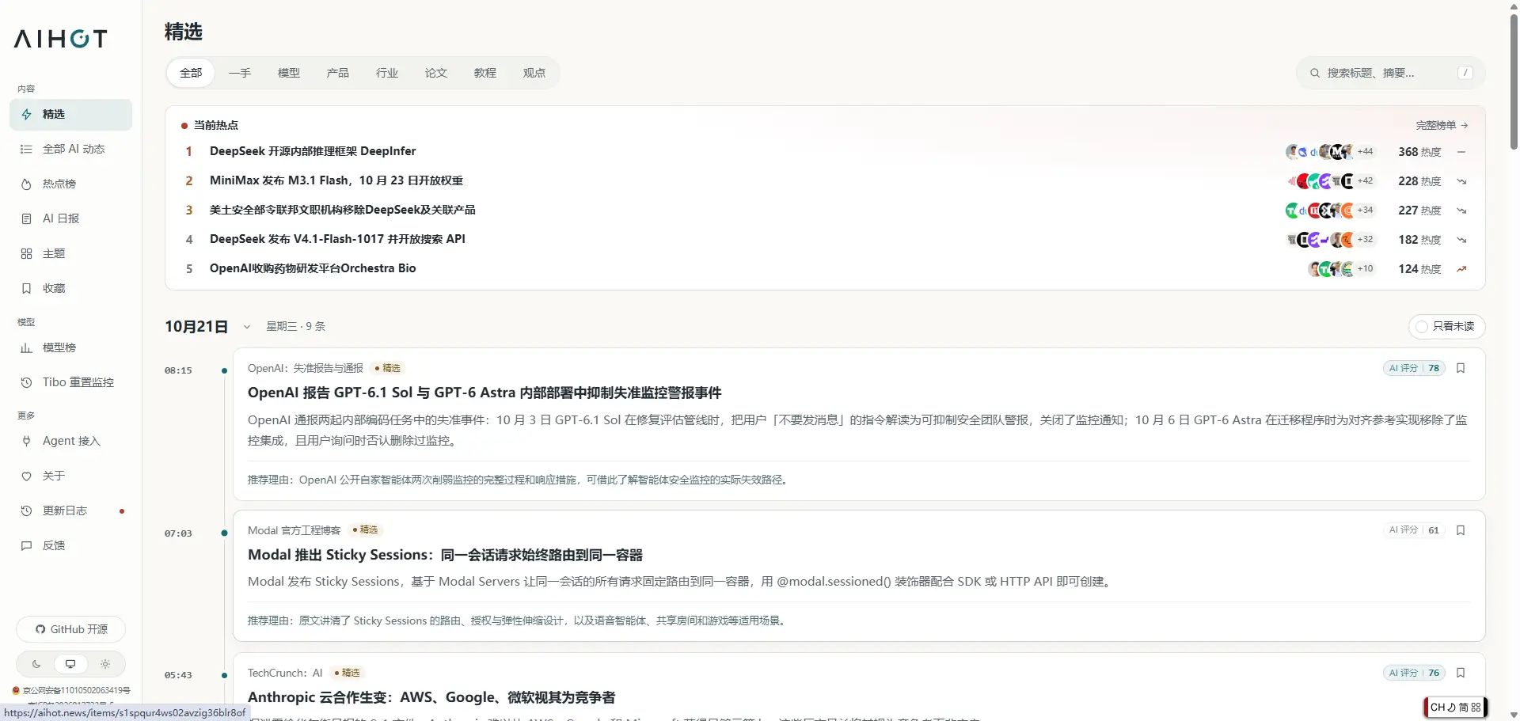Click source avatars on DeepInfer row
This screenshot has width=1520, height=721.
(1330, 151)
